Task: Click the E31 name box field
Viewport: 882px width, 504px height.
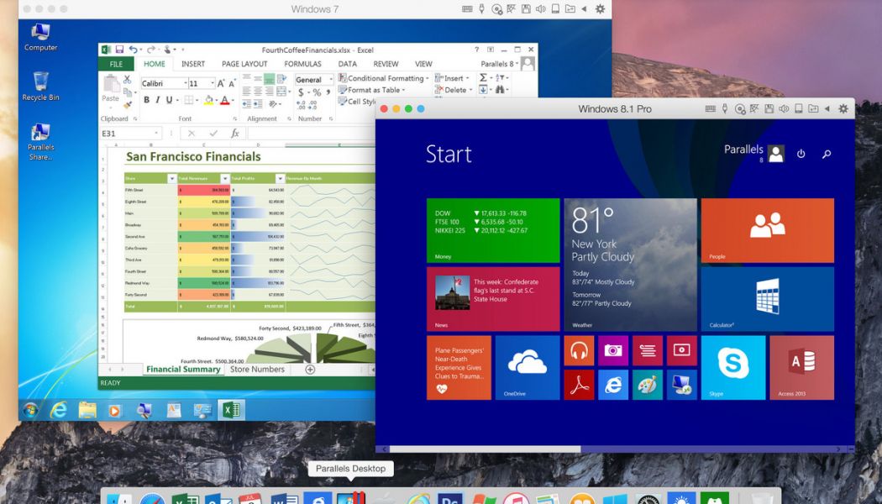Action: tap(126, 134)
